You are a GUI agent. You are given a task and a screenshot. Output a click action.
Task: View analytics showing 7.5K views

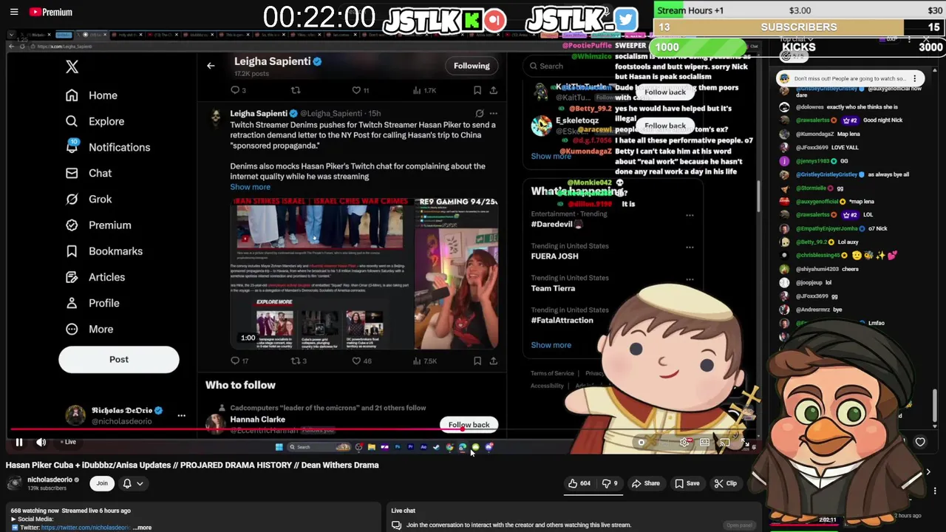pyautogui.click(x=425, y=361)
